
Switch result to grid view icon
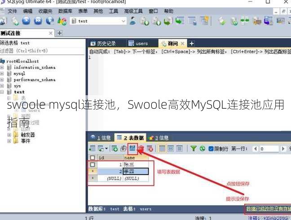click(x=162, y=149)
